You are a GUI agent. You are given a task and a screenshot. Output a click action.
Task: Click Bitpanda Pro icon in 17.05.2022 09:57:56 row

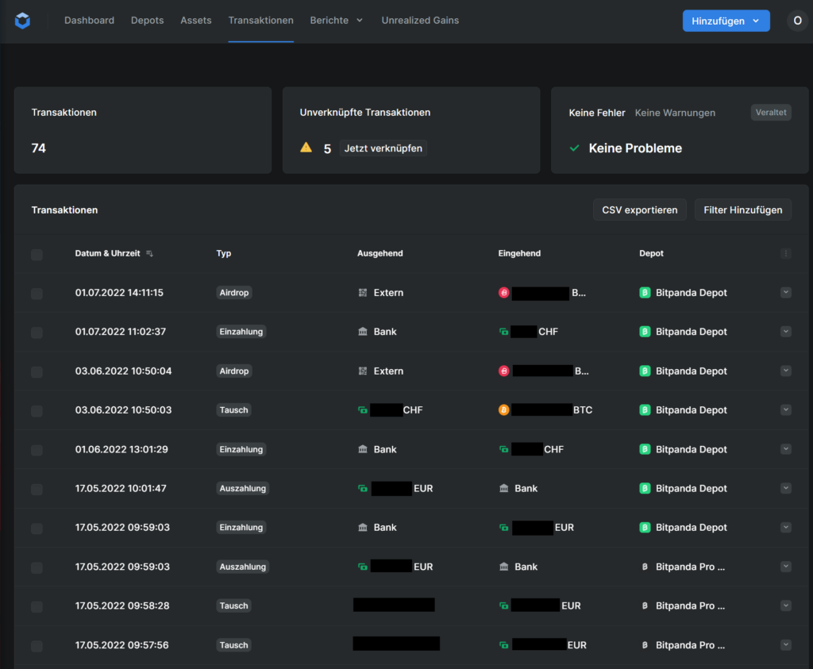click(x=645, y=645)
